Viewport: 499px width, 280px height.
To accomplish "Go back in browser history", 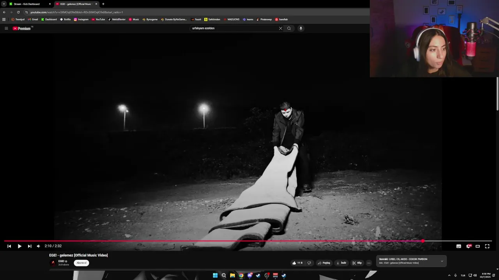I will coord(4,12).
